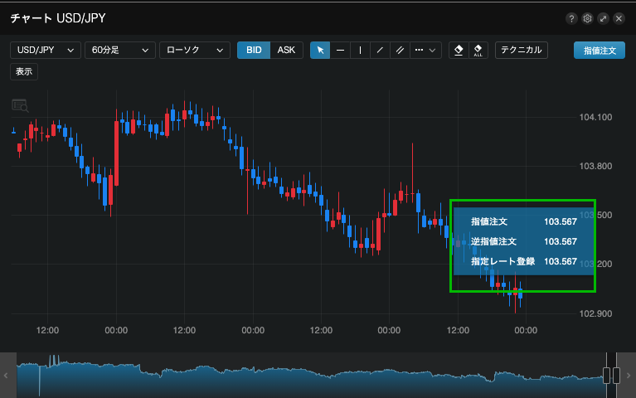Image resolution: width=636 pixels, height=398 pixels.
Task: Open the help question mark icon
Action: click(x=571, y=19)
